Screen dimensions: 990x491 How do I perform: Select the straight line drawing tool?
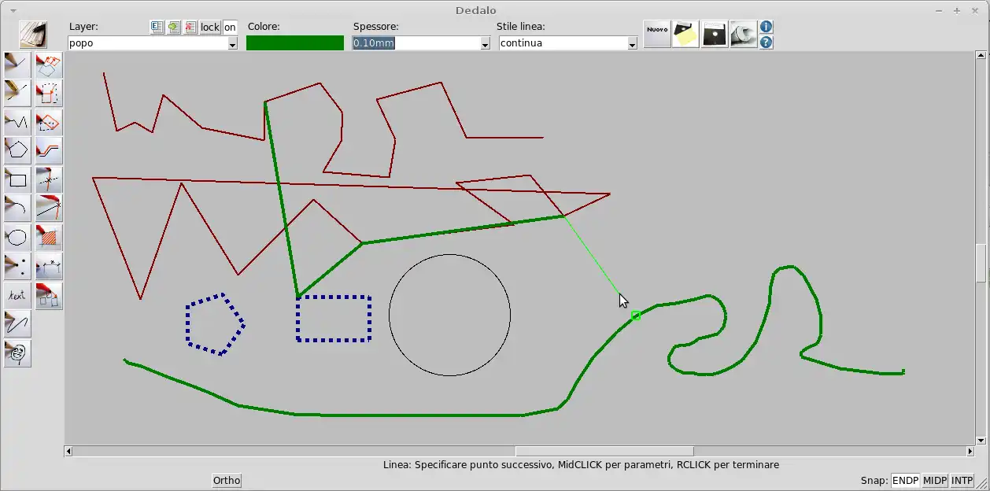17,64
